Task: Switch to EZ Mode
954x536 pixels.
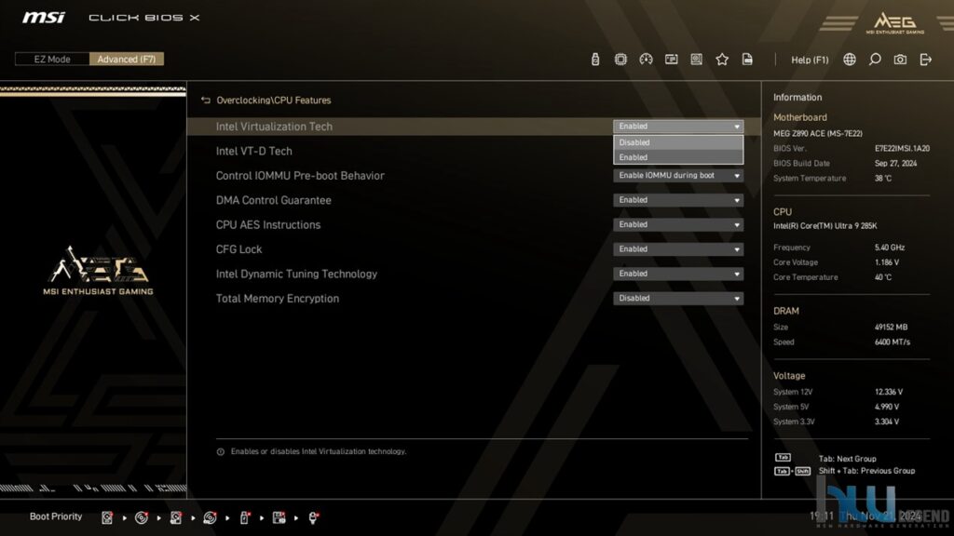Action: pyautogui.click(x=52, y=59)
